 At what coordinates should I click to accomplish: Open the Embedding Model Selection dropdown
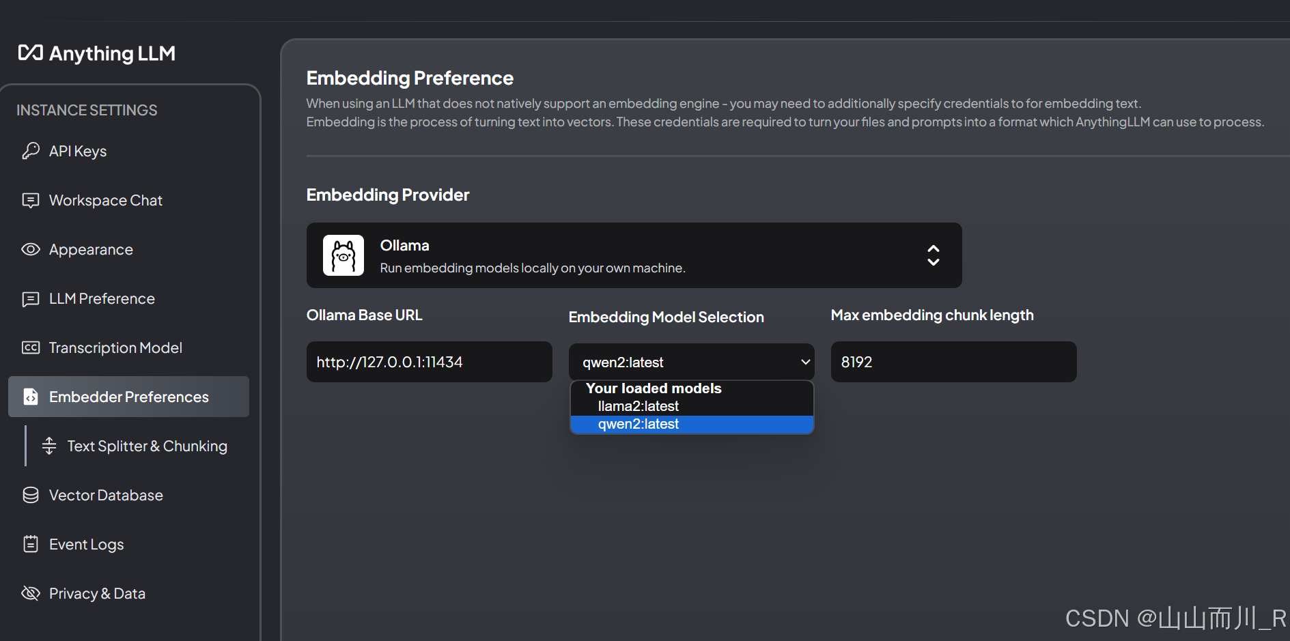pyautogui.click(x=692, y=362)
